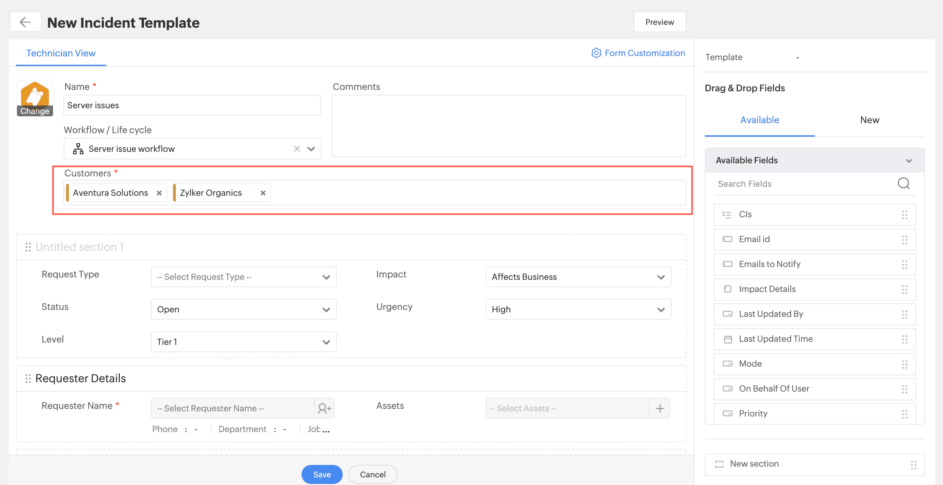The image size is (943, 485).
Task: Click the Preview button
Action: [659, 22]
